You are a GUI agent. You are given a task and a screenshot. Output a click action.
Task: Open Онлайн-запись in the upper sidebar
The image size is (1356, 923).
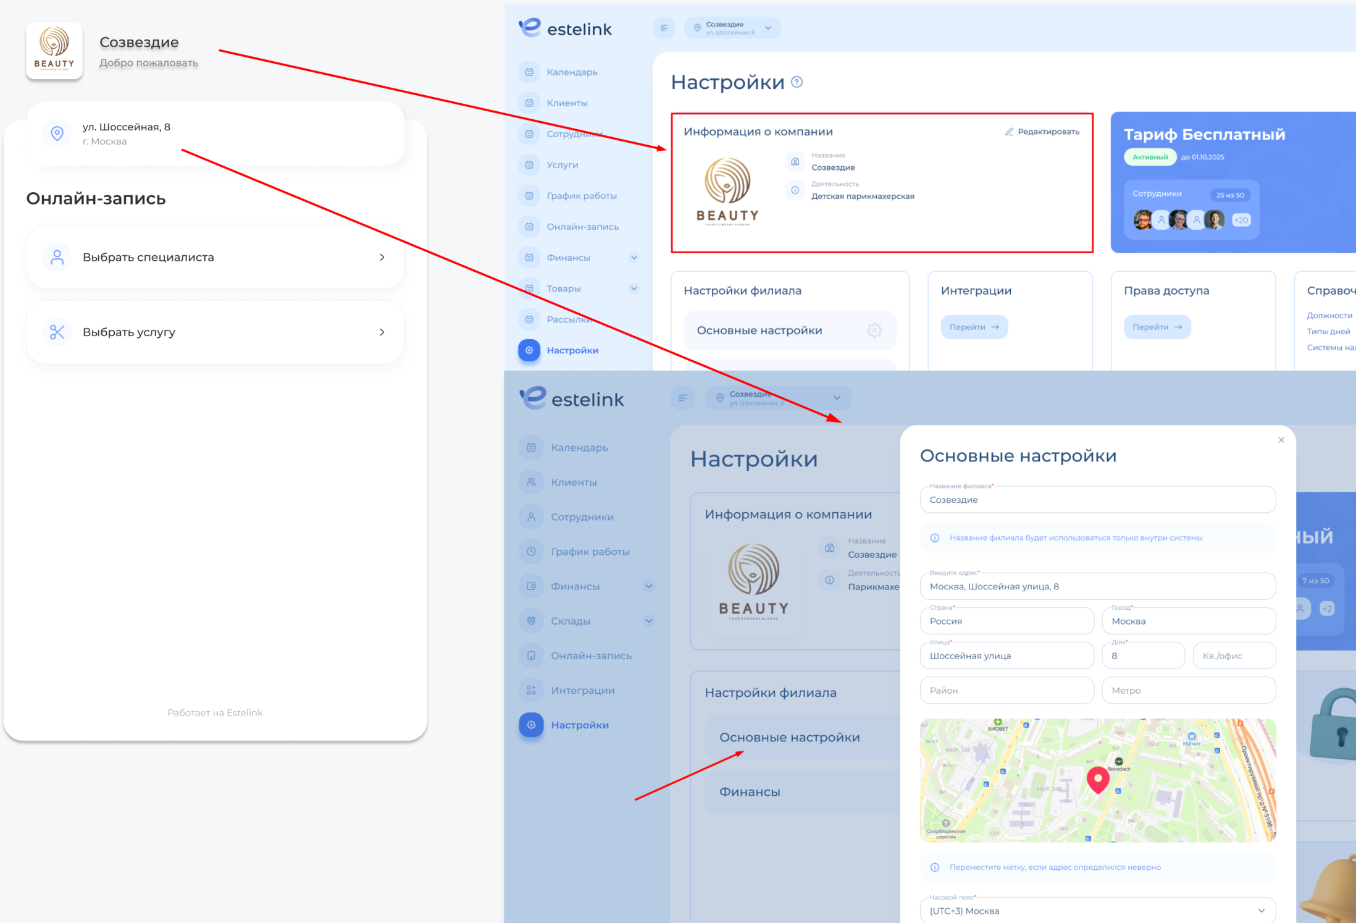pyautogui.click(x=582, y=227)
